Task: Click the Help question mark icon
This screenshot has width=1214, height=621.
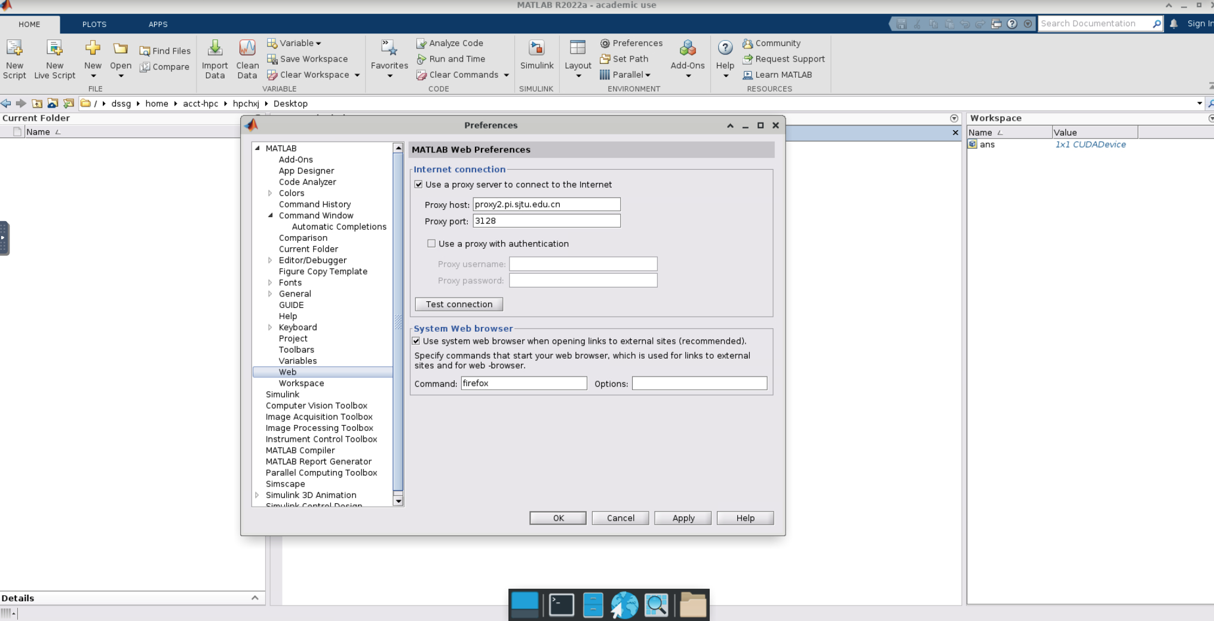Action: 725,48
